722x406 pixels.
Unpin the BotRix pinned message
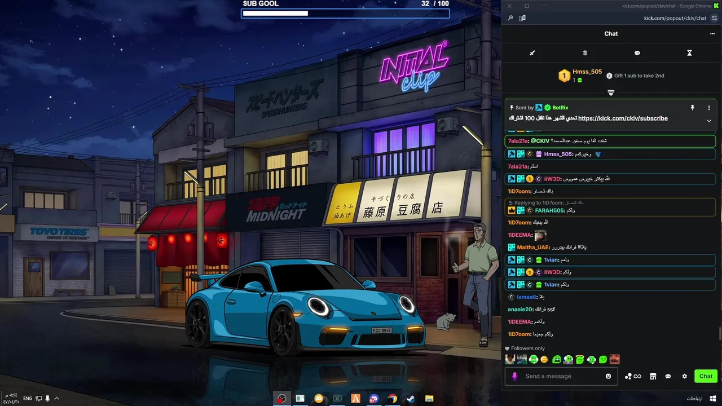coord(693,107)
